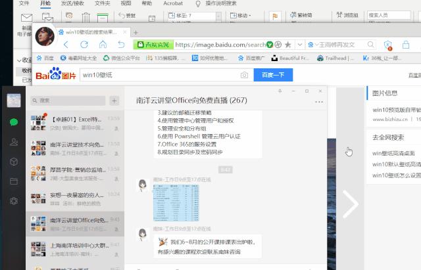Go back using the browser back arrow
Viewport: 421px width, 270px height.
click(66, 45)
